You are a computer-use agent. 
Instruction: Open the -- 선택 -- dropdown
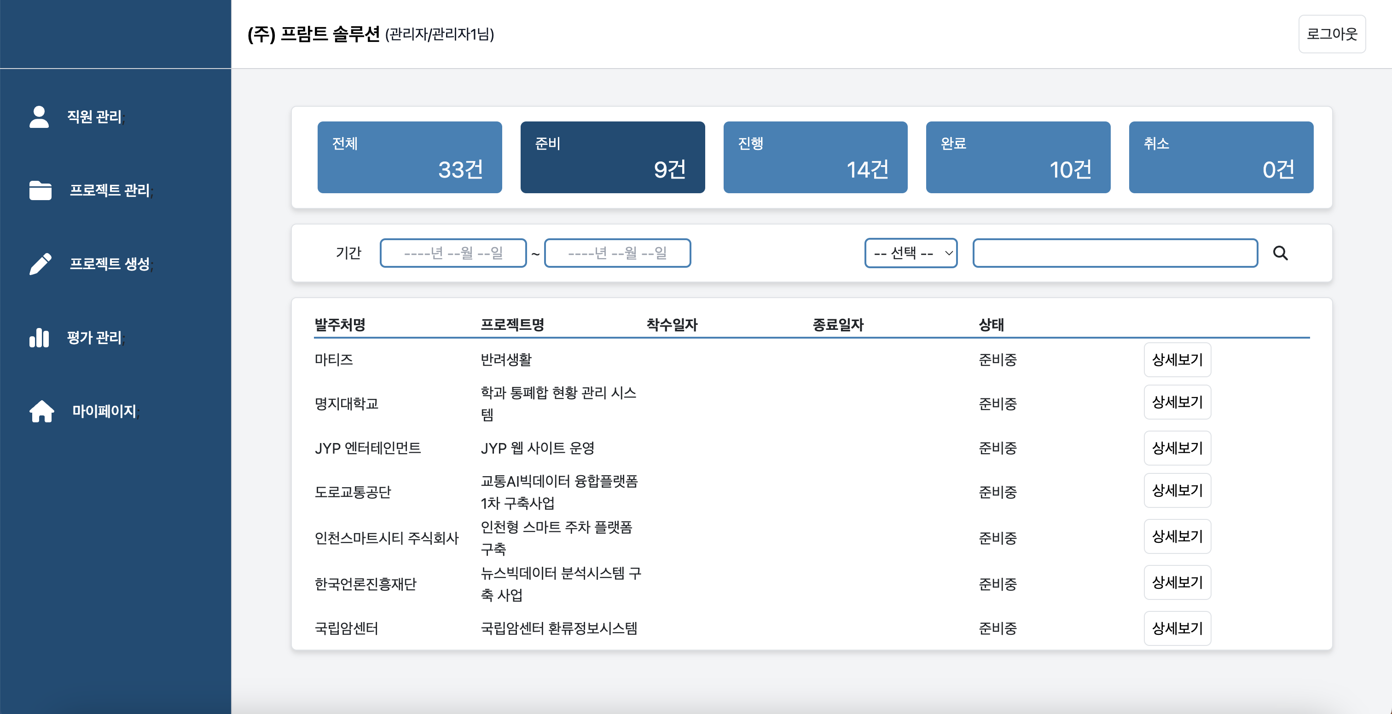pos(911,253)
